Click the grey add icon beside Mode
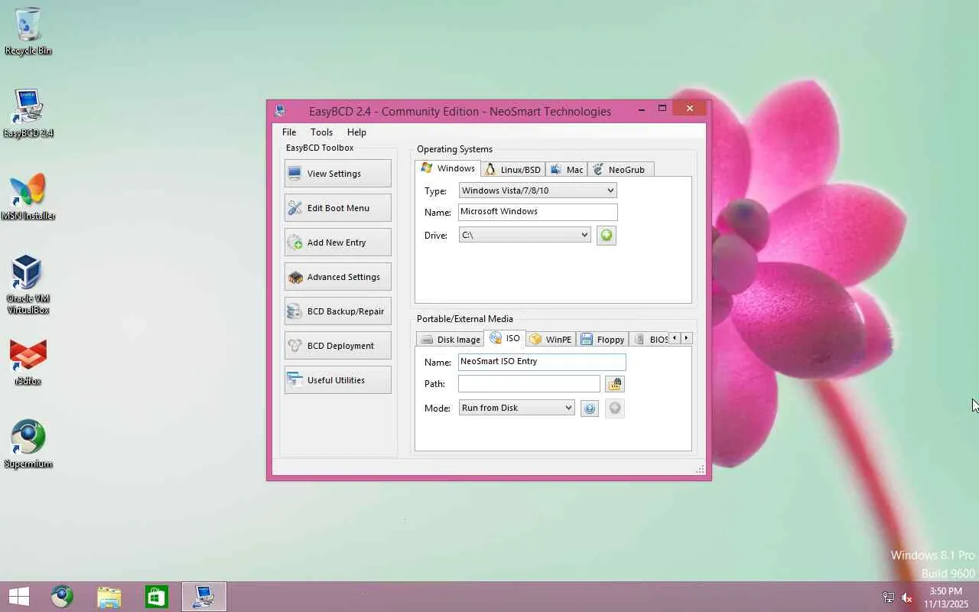 pyautogui.click(x=615, y=409)
